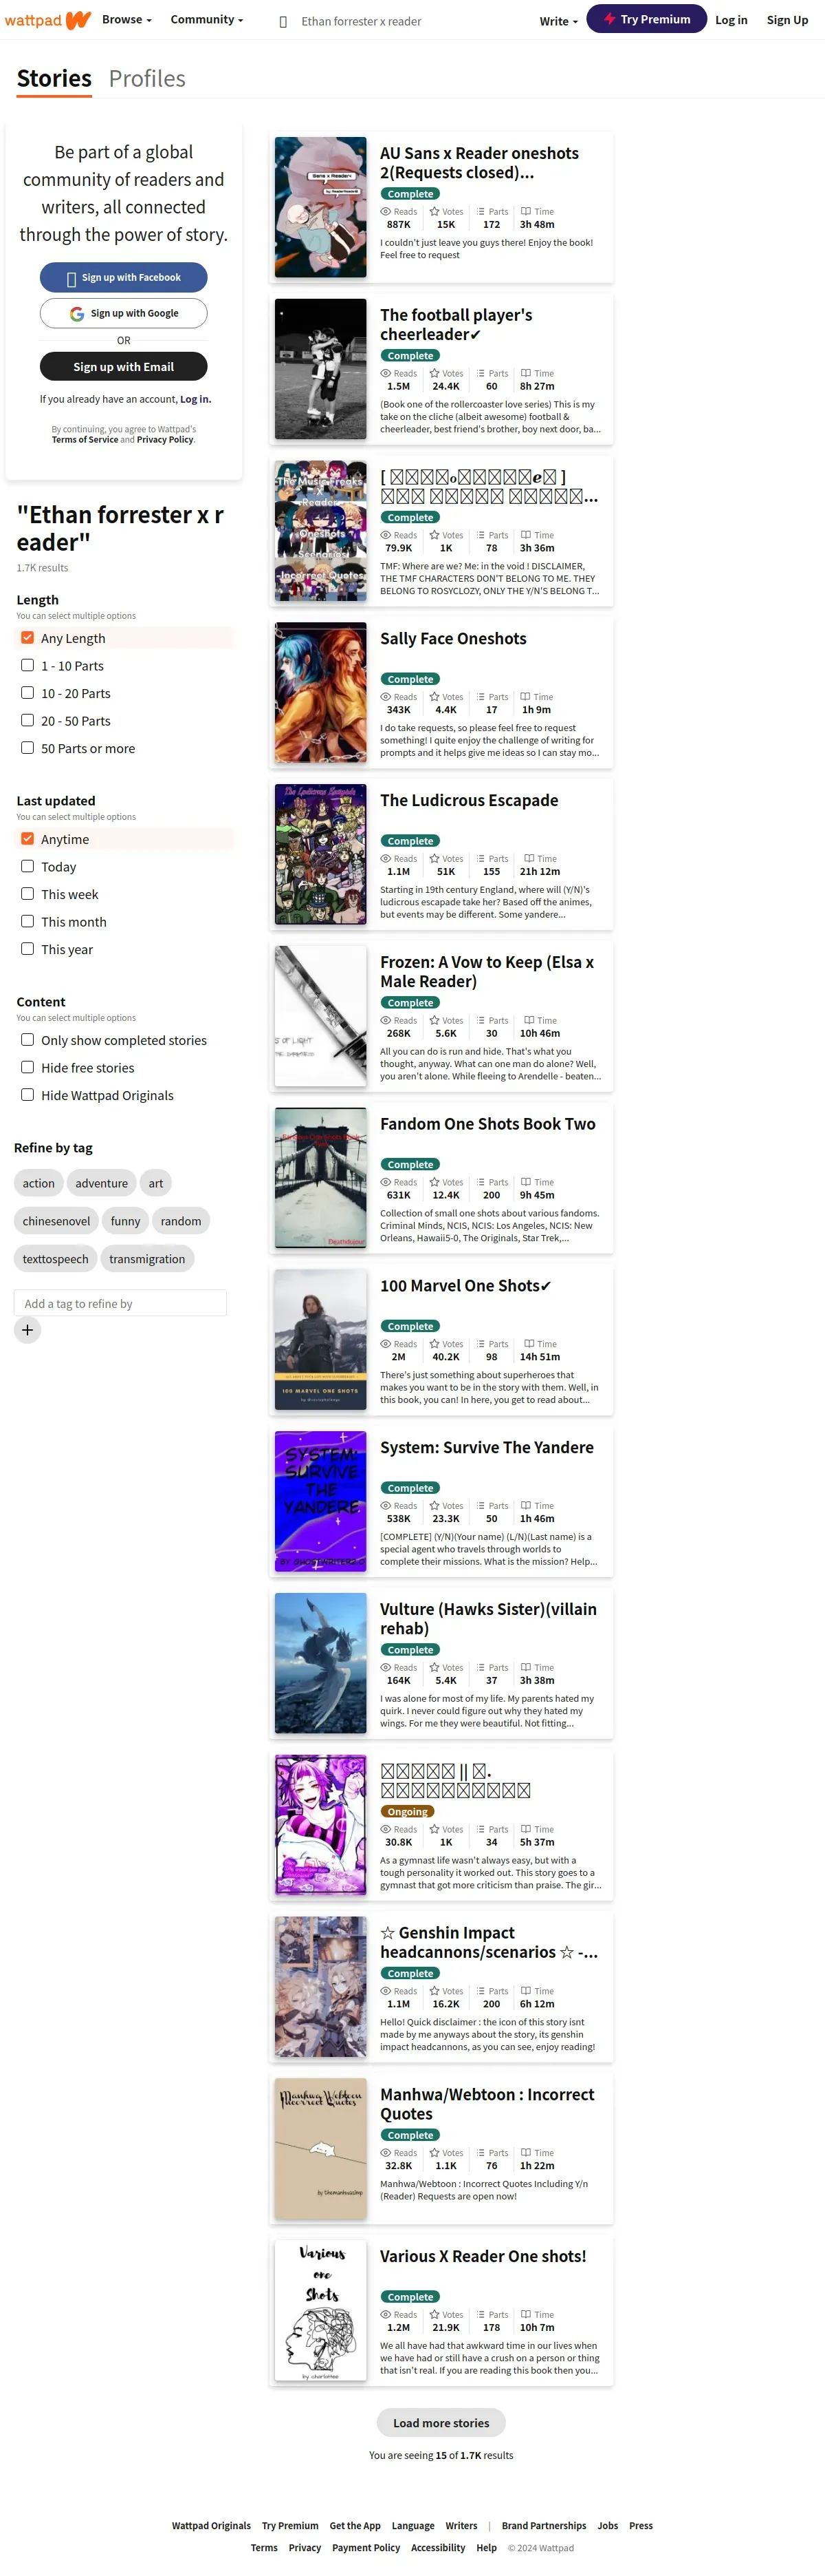
Task: Click Time book icon on Manhwa/Webtoon Incorrect Quotes
Action: 525,2153
